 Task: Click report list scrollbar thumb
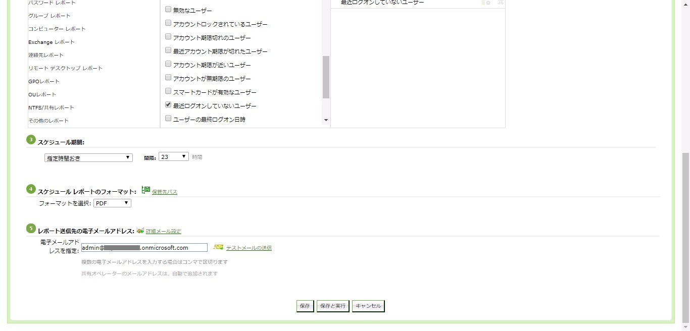point(326,77)
